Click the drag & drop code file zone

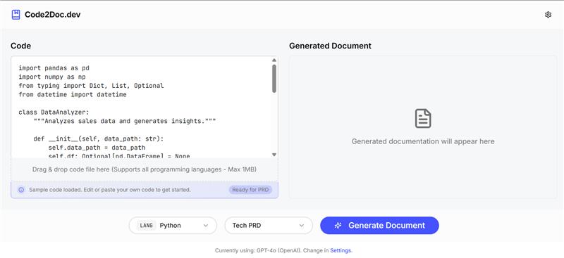145,169
